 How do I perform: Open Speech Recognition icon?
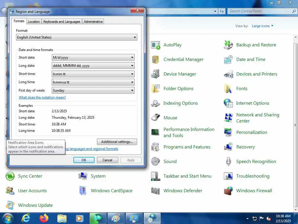click(228, 162)
